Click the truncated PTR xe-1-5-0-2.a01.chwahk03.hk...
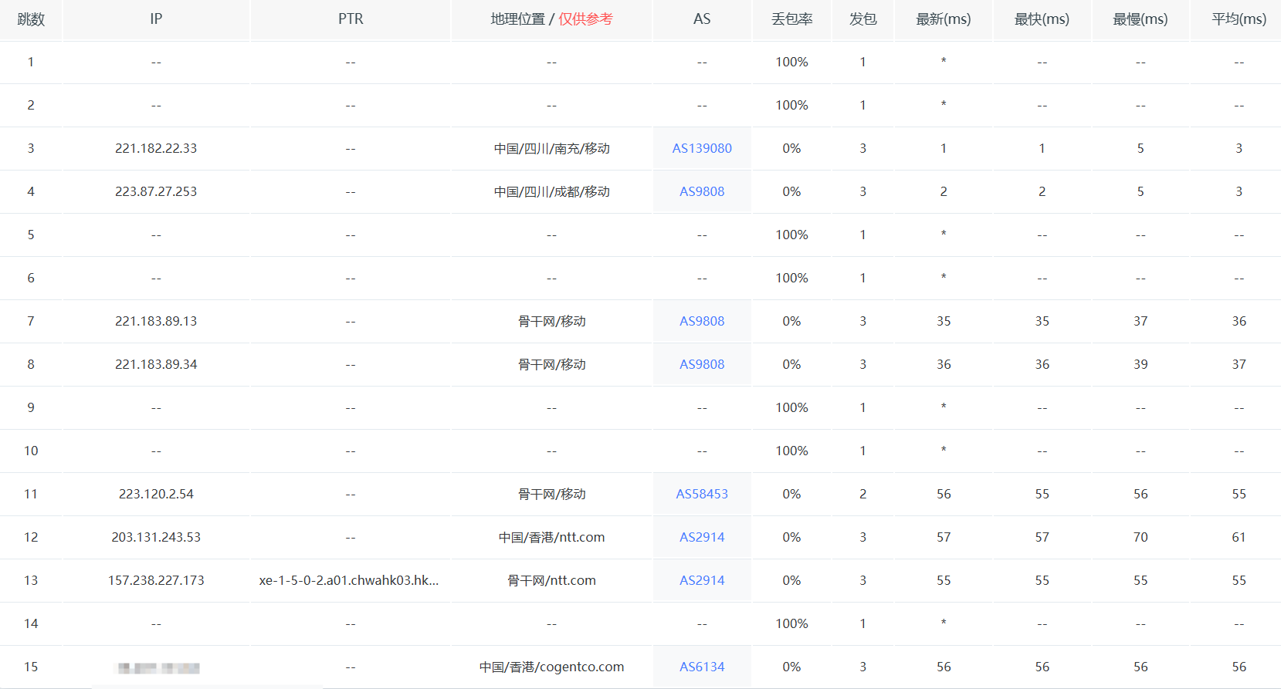This screenshot has width=1281, height=689. click(x=349, y=580)
